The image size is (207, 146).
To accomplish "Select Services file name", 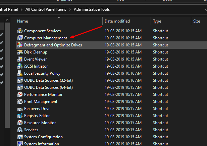I will click(31, 130).
